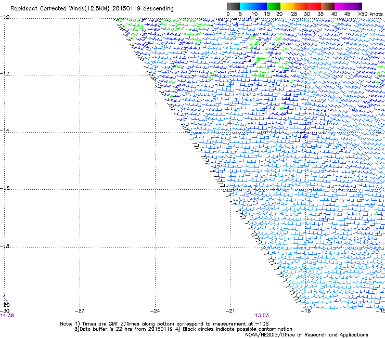
Task: Select the legend label "5"
Action: pyautogui.click(x=240, y=14)
